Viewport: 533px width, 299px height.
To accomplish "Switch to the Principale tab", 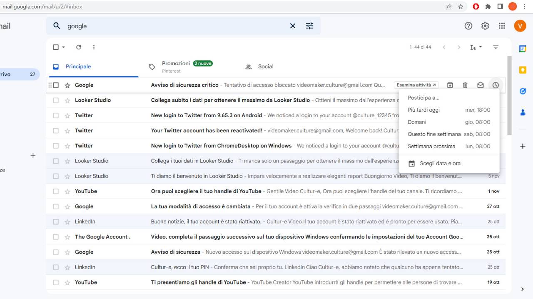I will pyautogui.click(x=94, y=66).
